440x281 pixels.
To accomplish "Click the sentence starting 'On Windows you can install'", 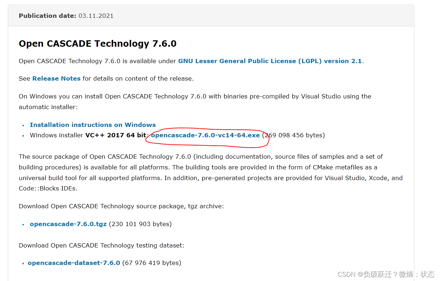I will click(195, 102).
